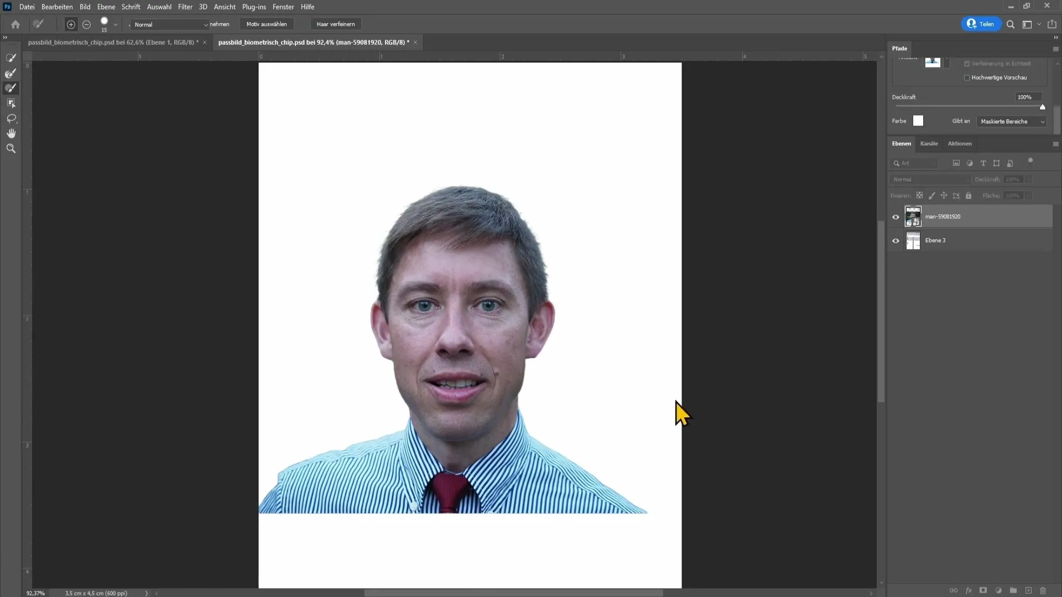Toggle the layer filter on/off switch

(1030, 161)
